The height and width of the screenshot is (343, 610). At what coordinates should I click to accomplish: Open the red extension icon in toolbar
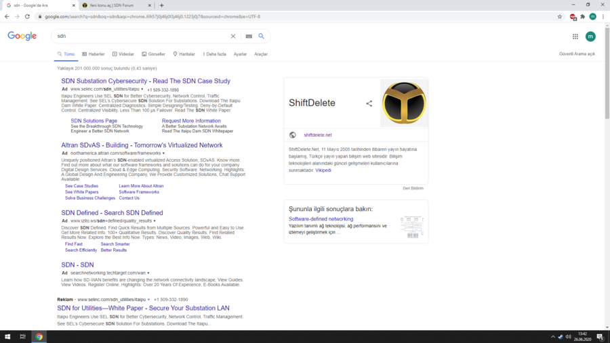point(573,17)
